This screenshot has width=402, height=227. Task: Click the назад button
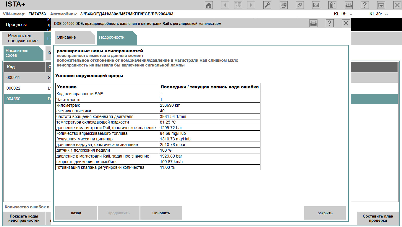[x=76, y=213]
